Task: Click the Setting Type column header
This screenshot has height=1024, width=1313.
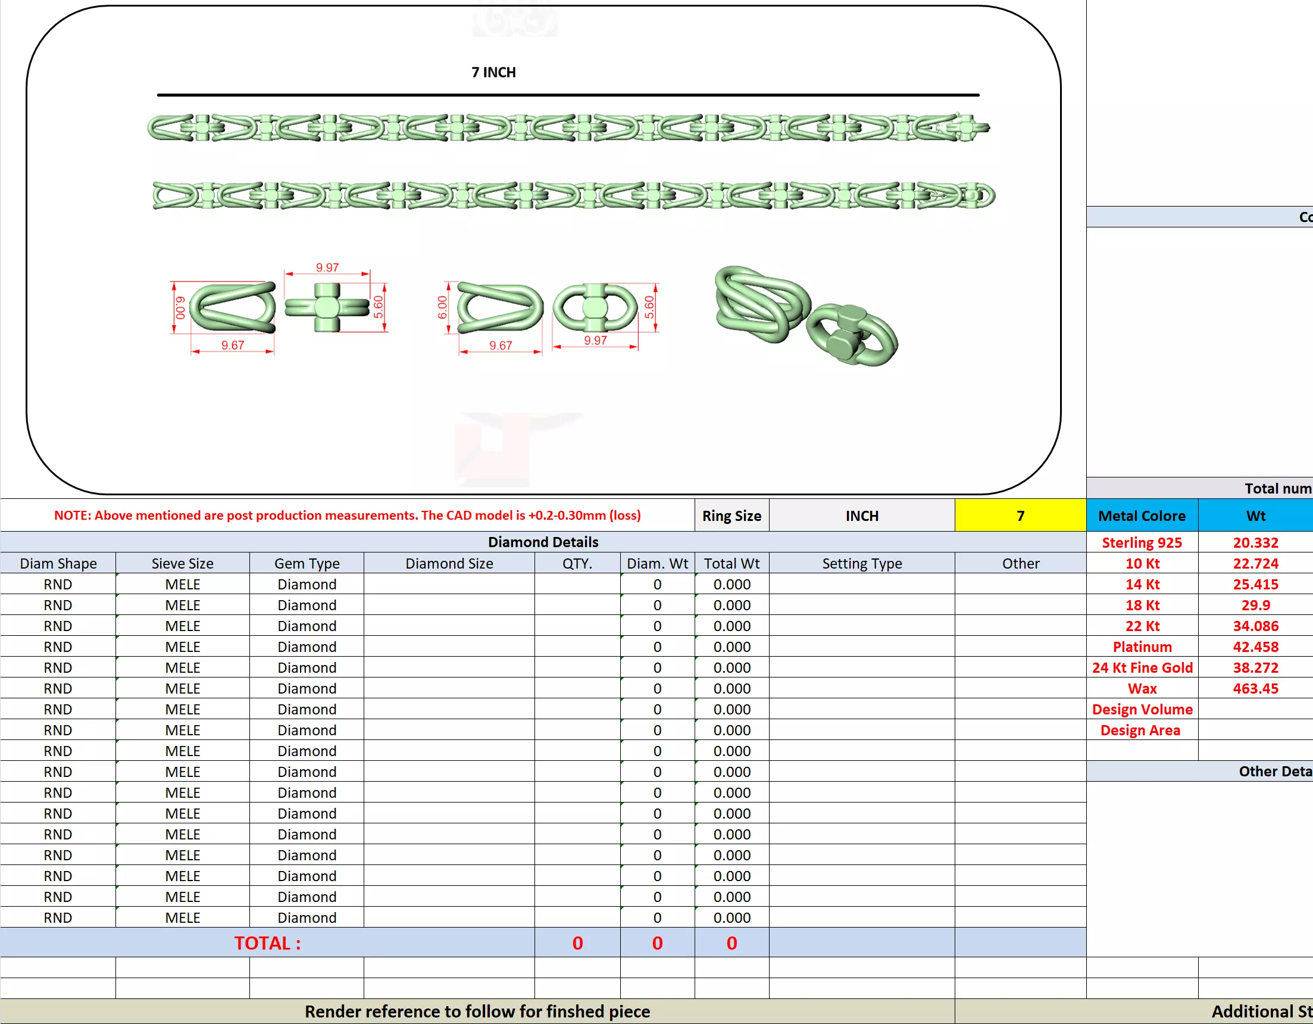Action: pos(861,563)
